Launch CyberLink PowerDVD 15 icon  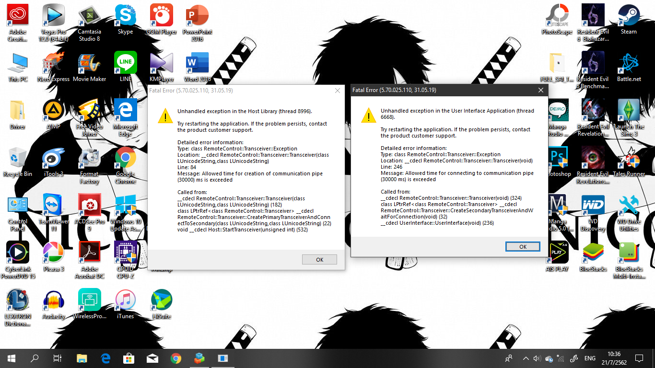(18, 259)
